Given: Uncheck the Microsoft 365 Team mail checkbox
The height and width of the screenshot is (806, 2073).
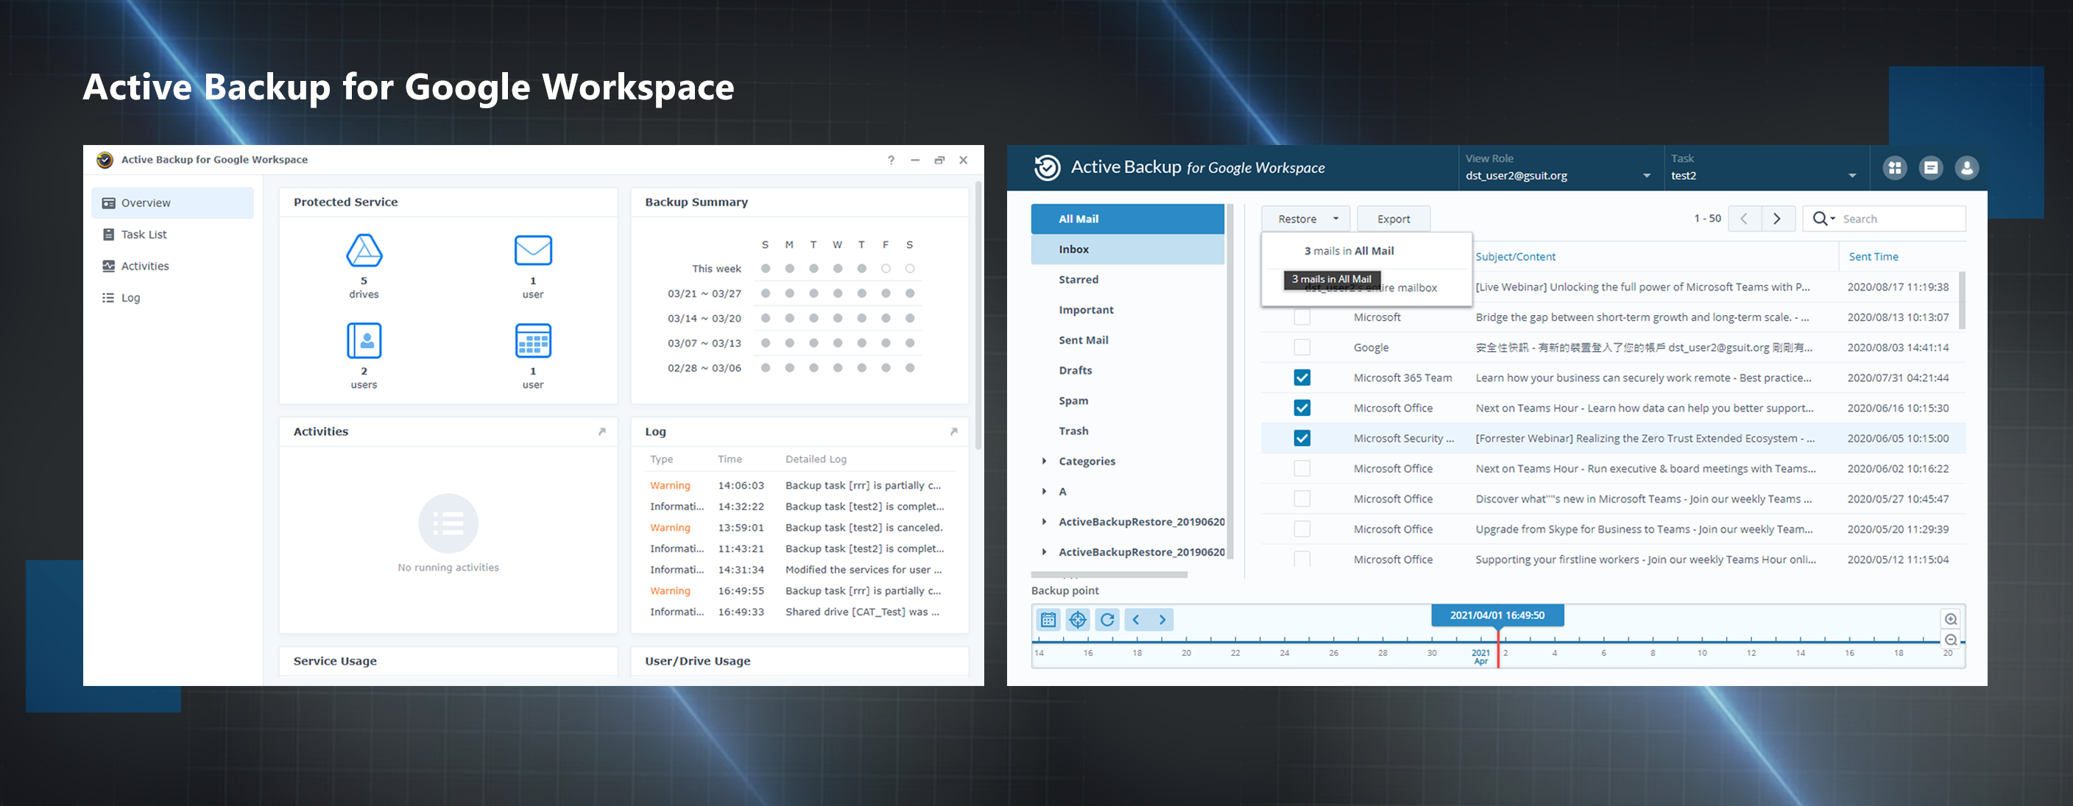Looking at the screenshot, I should pos(1302,378).
